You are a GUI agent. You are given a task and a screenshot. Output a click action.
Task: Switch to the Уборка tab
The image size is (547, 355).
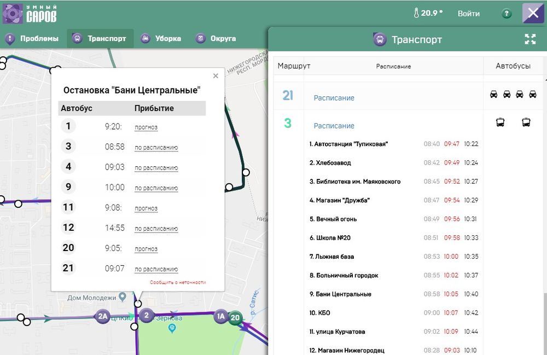point(161,39)
